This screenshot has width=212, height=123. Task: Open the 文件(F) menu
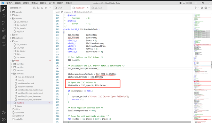9,3
